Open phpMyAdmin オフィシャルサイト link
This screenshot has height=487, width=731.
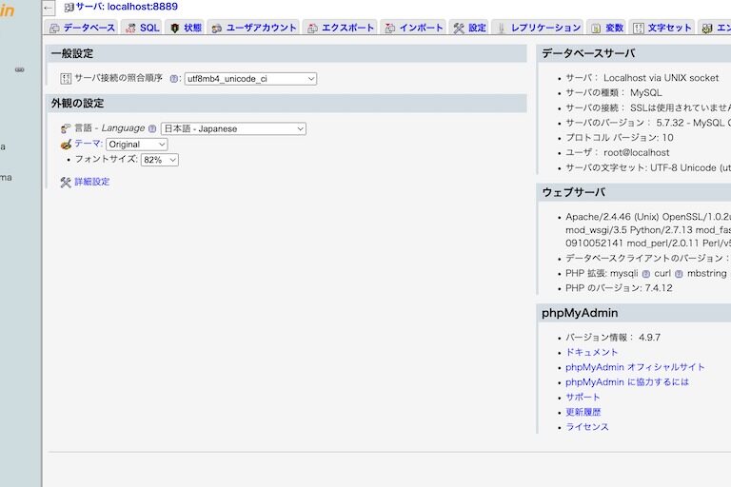pos(635,367)
